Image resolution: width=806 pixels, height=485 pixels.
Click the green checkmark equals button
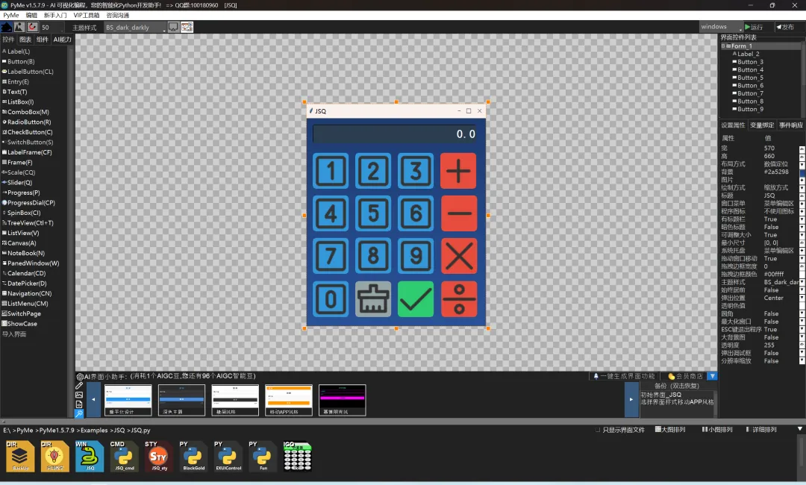point(416,299)
